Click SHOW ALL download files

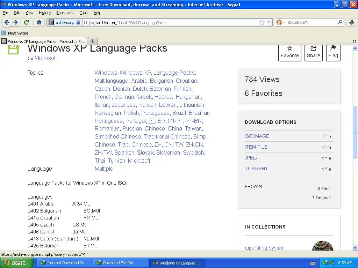point(255,186)
